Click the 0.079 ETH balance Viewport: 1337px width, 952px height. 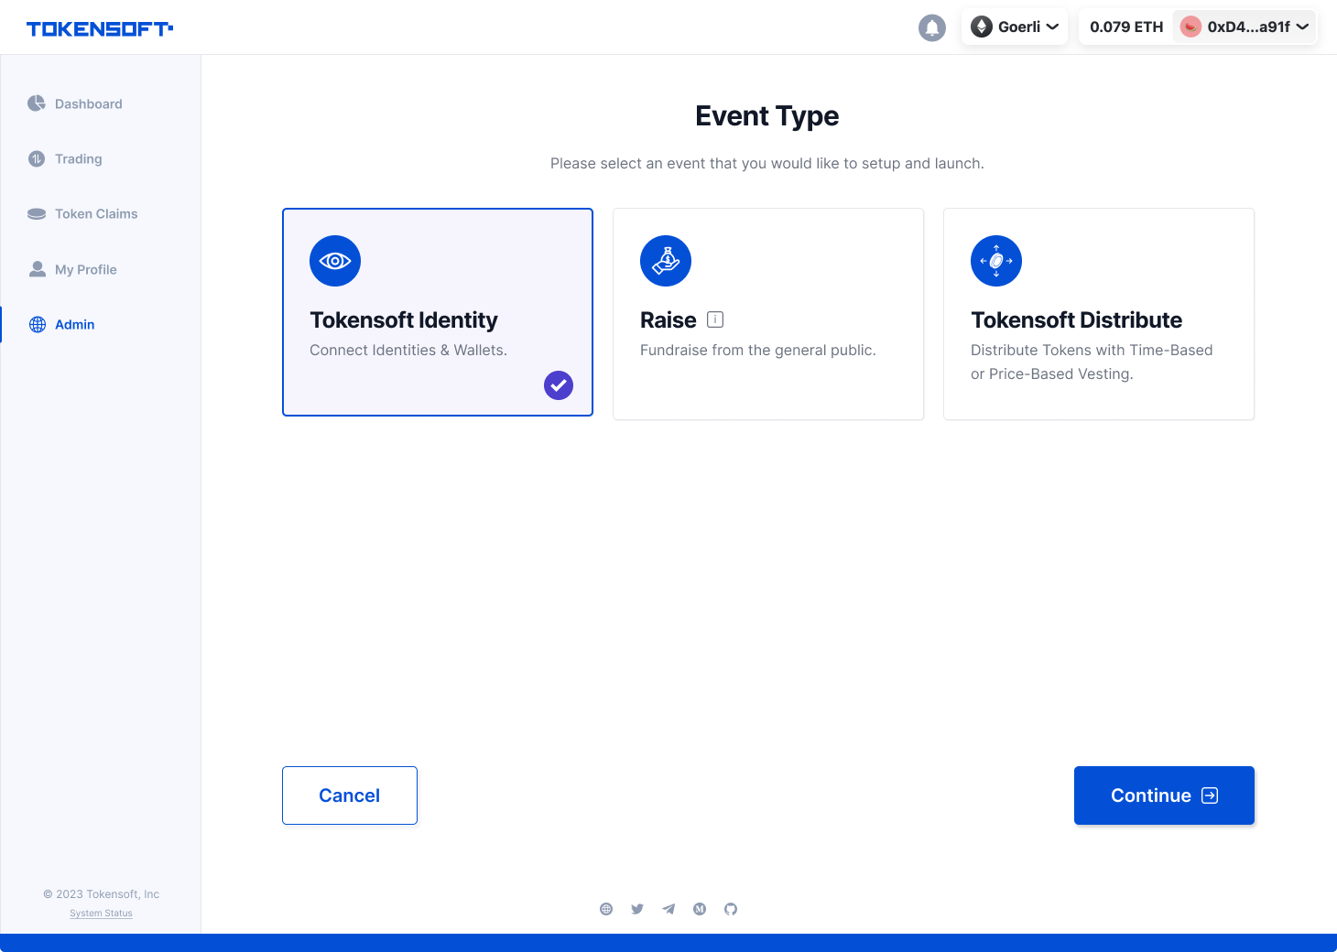click(x=1126, y=27)
